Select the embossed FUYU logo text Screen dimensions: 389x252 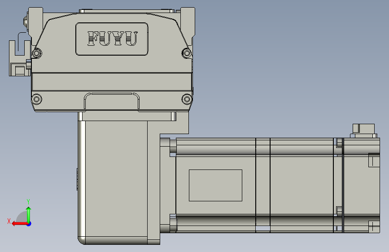point(112,39)
